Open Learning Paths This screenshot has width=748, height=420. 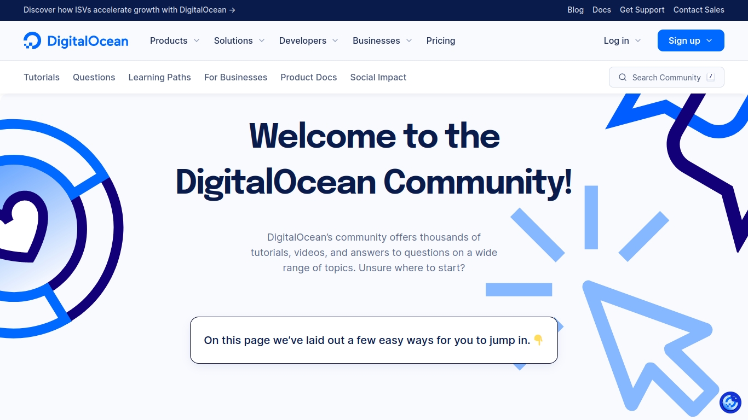(160, 77)
